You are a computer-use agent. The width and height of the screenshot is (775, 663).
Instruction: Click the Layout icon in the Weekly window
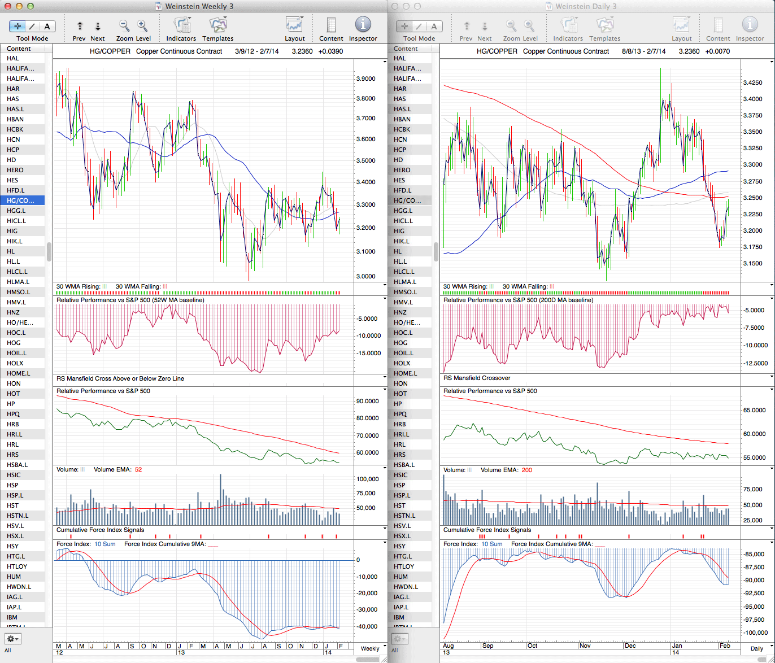[294, 25]
